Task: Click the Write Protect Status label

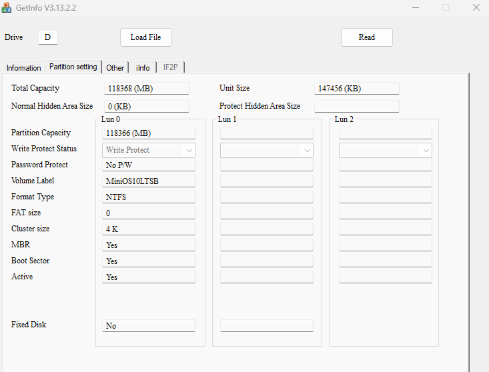Action: (x=44, y=149)
